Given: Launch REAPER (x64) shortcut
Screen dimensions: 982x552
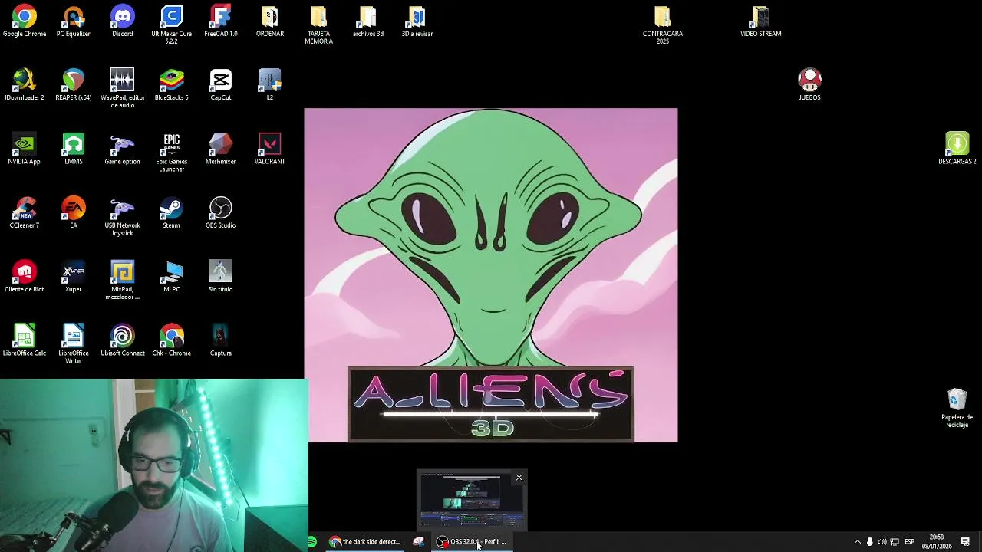Looking at the screenshot, I should click(73, 85).
